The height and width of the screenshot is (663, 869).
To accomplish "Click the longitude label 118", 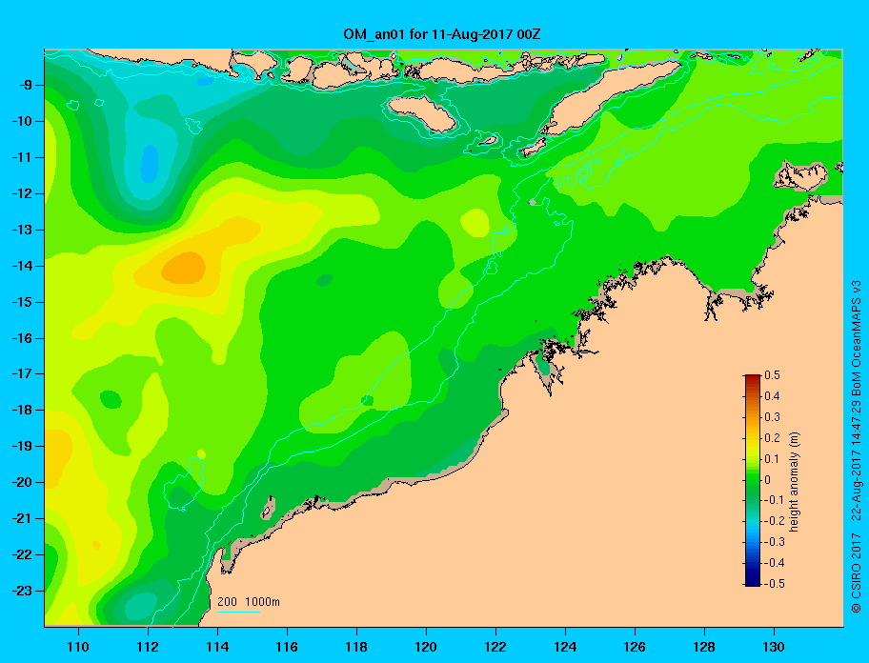I will (356, 647).
